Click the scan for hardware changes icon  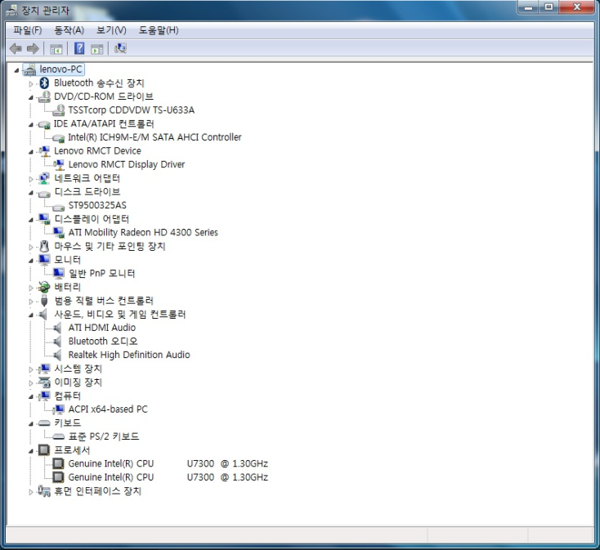(120, 48)
